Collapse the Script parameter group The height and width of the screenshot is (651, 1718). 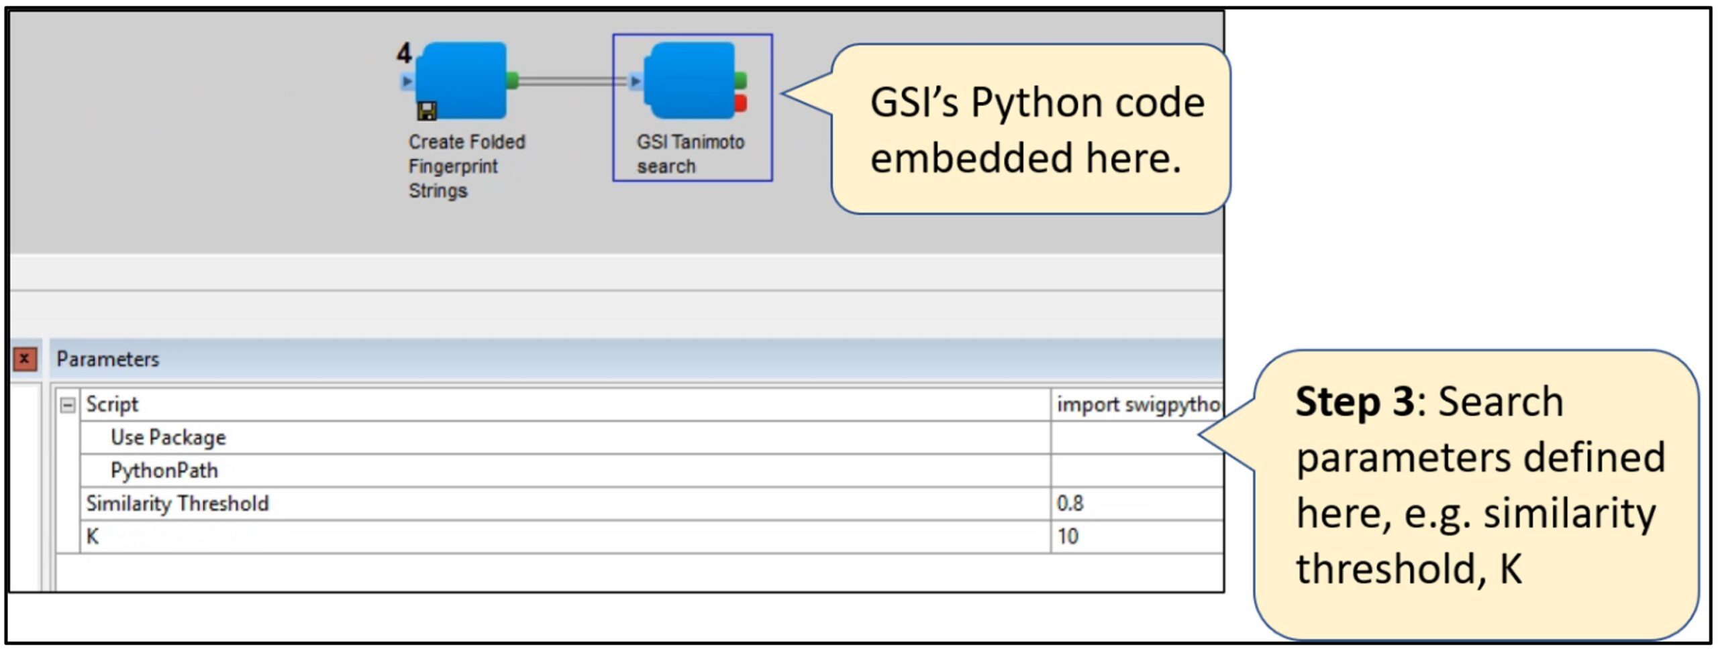70,403
